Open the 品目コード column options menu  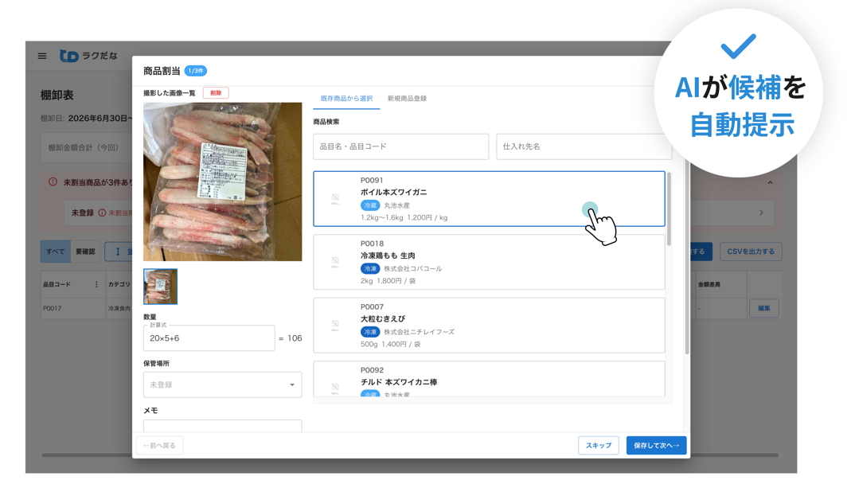tap(96, 284)
